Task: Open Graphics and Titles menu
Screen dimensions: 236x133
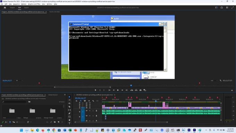Action: pyautogui.click(x=34, y=4)
